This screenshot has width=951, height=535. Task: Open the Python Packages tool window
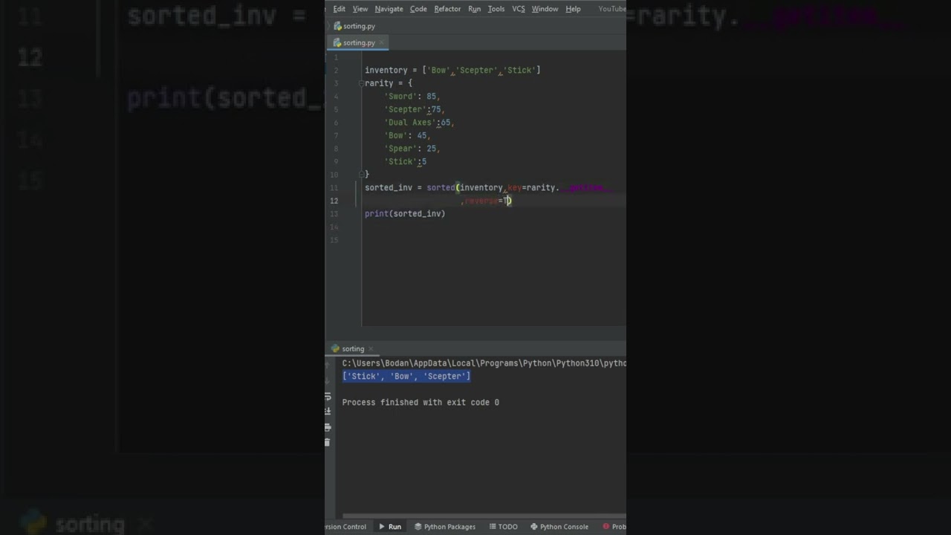(444, 526)
